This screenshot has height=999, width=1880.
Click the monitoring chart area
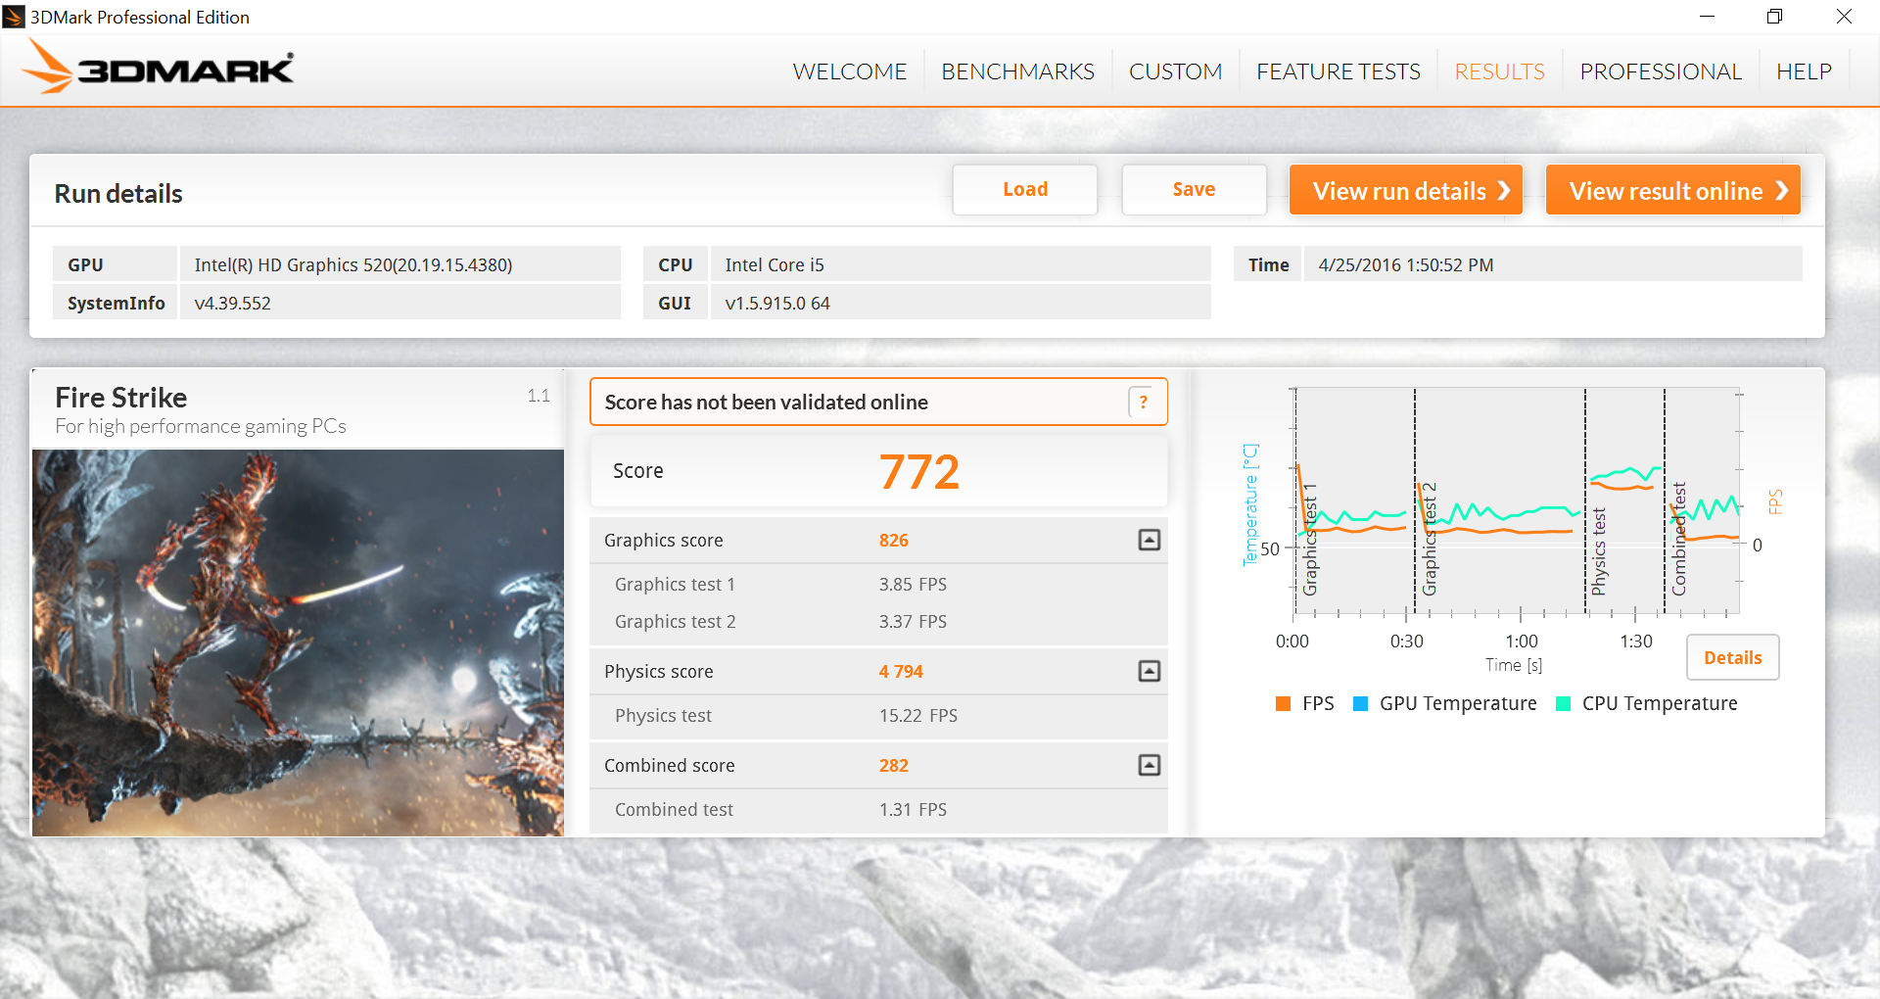(x=1516, y=500)
